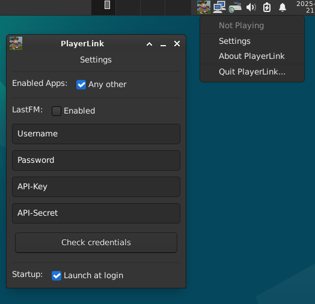Screen dimensions: 315x304
Task: Close the PlayerLink settings window
Action: pyautogui.click(x=177, y=44)
